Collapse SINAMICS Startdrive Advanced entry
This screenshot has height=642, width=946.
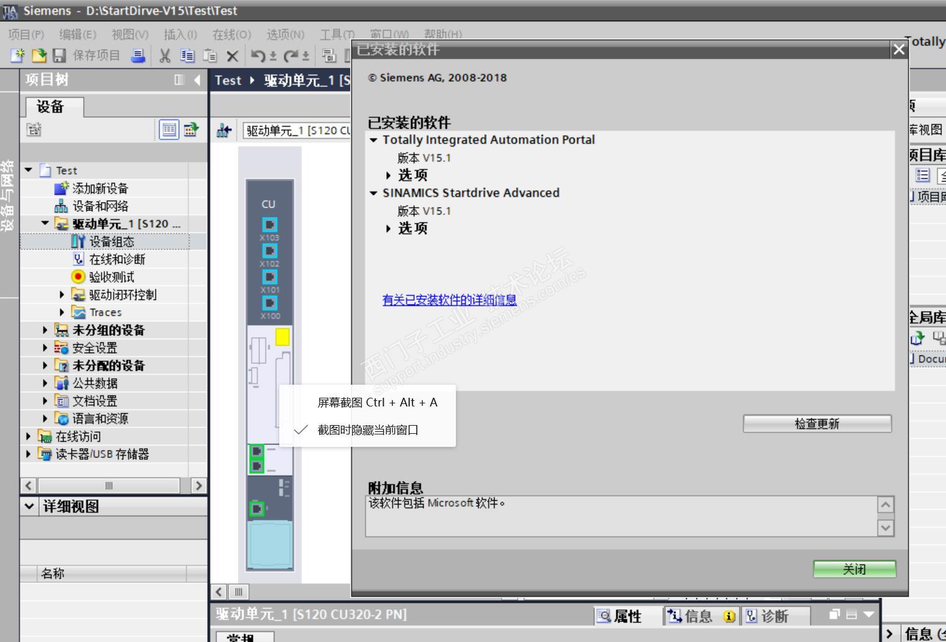tap(373, 193)
